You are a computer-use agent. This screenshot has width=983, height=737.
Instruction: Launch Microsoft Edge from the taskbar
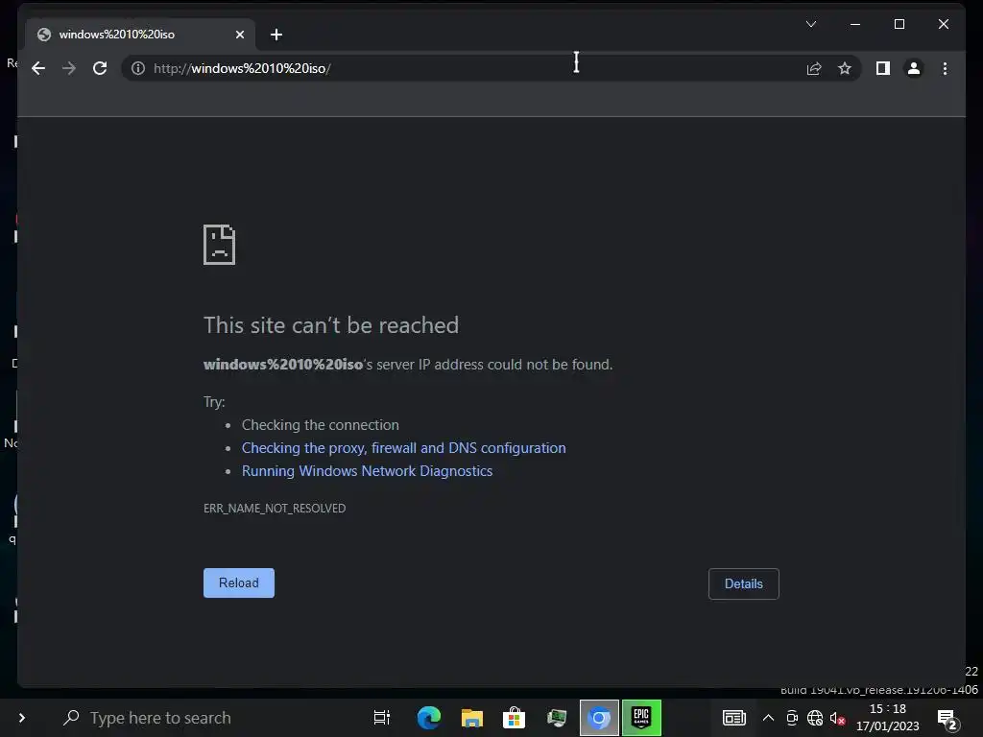pyautogui.click(x=429, y=718)
